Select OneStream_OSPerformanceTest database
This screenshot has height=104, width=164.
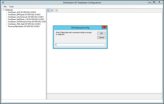[27, 22]
